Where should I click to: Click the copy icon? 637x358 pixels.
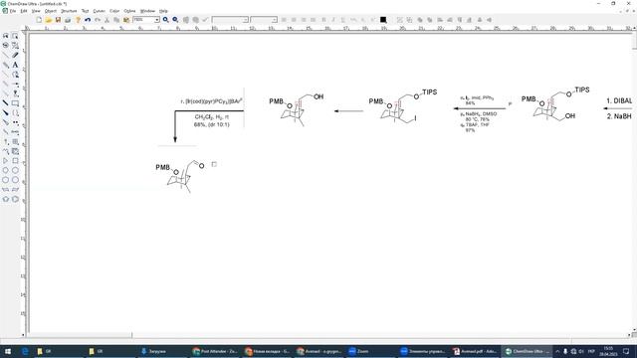point(116,20)
